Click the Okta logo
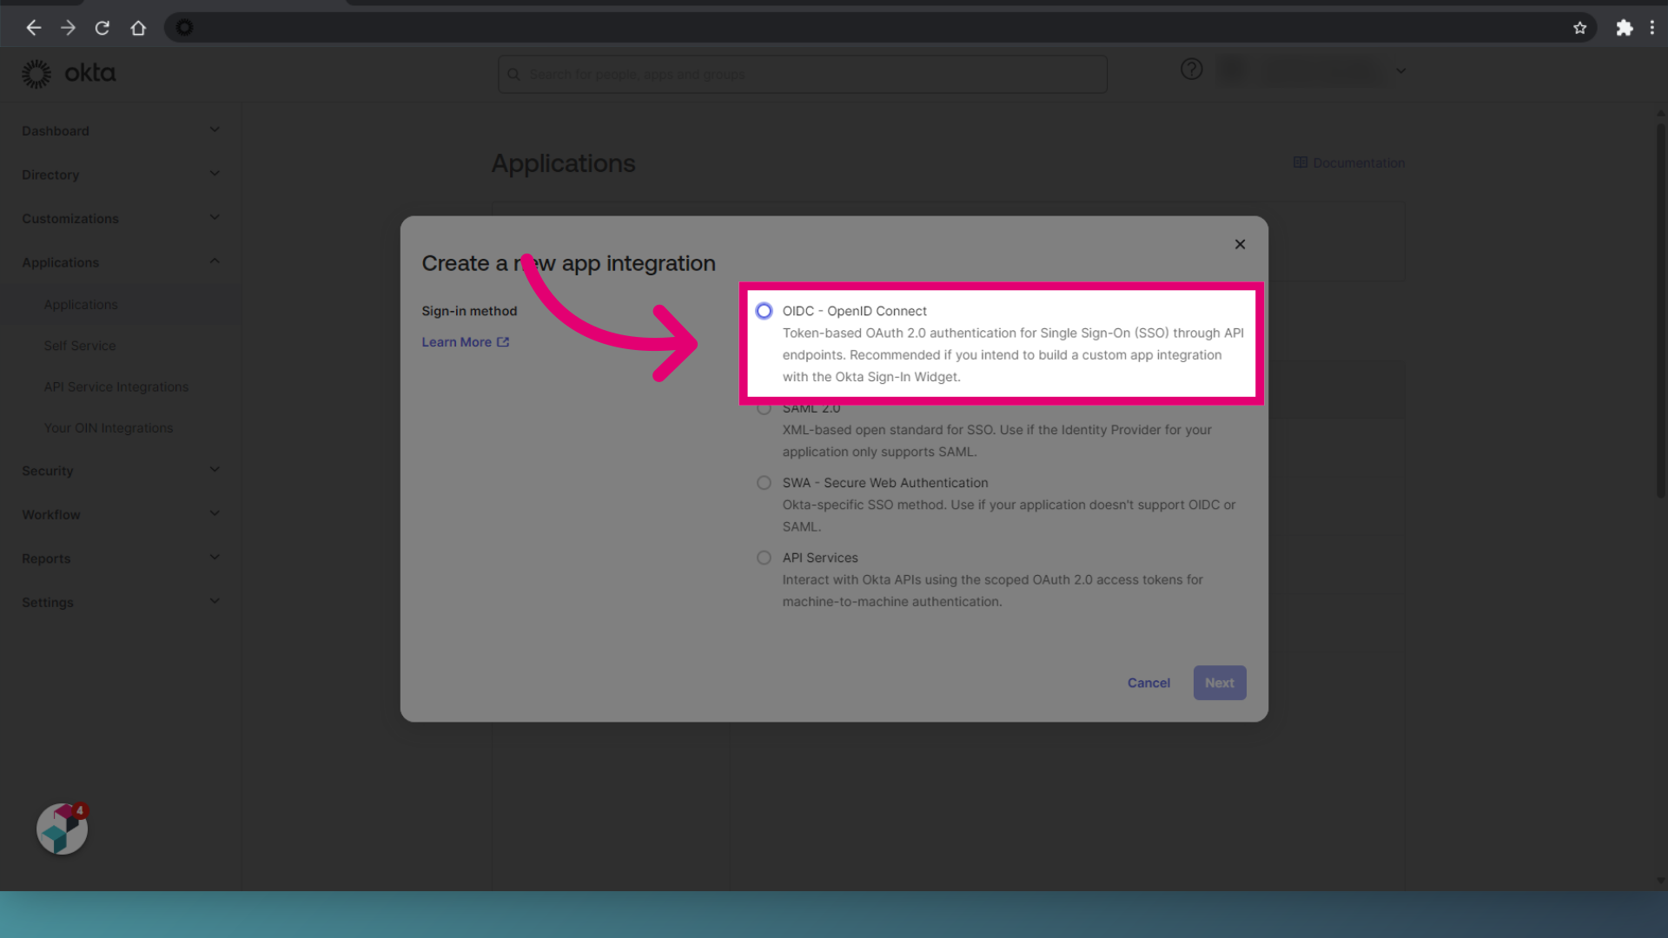The image size is (1668, 938). coord(69,73)
